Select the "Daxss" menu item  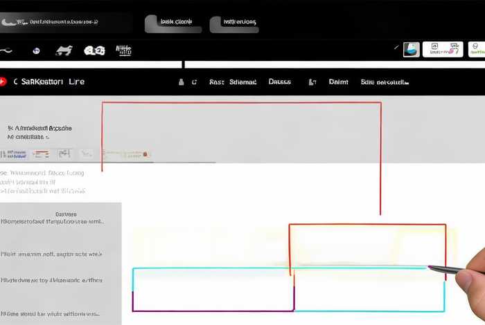pyautogui.click(x=279, y=82)
